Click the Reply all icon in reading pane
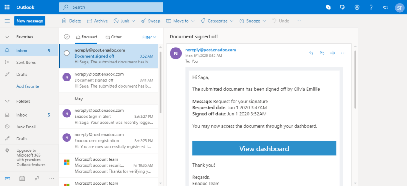 322,53
